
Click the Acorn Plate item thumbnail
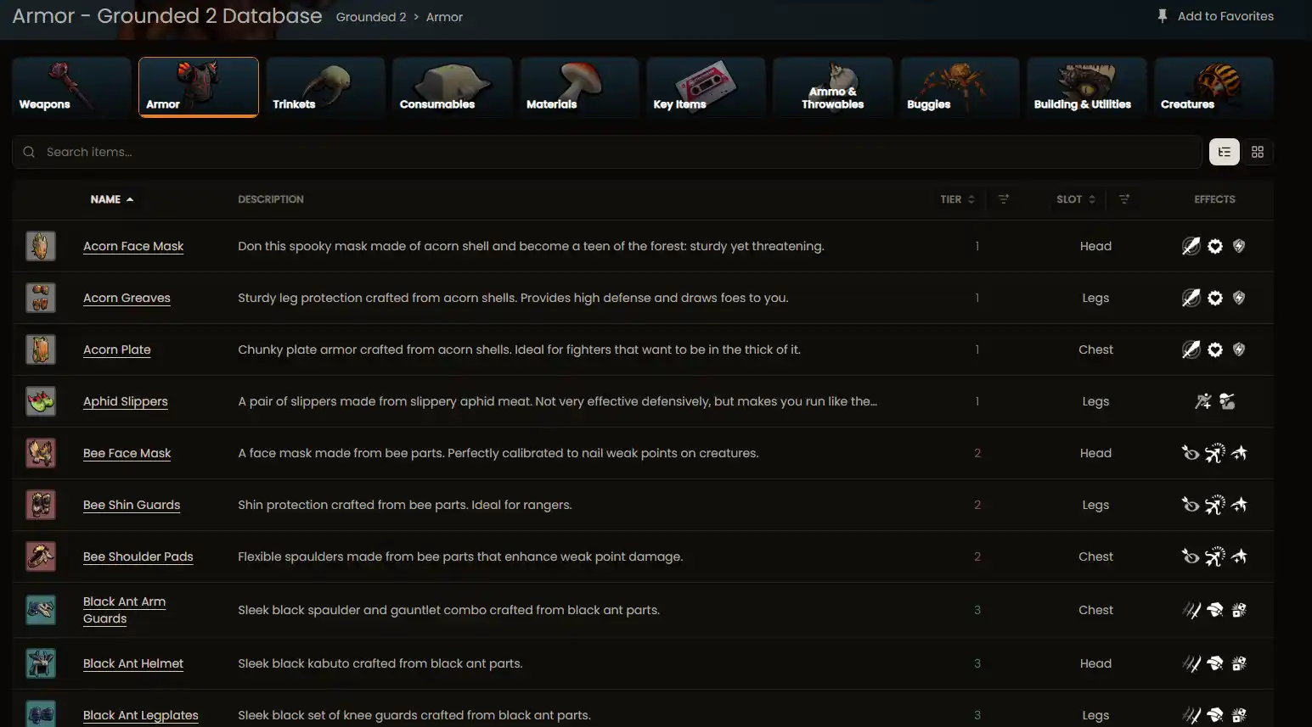41,350
